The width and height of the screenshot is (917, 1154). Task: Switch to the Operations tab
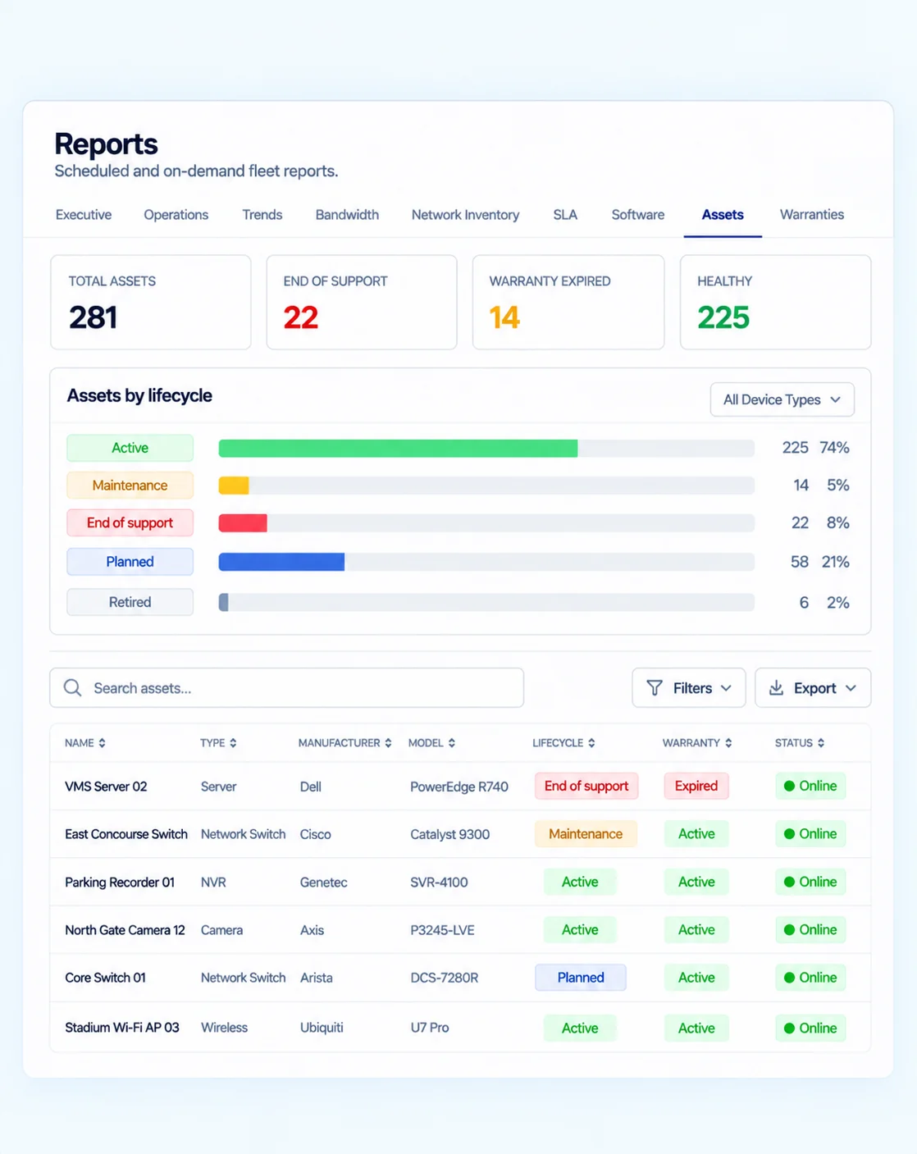[176, 215]
